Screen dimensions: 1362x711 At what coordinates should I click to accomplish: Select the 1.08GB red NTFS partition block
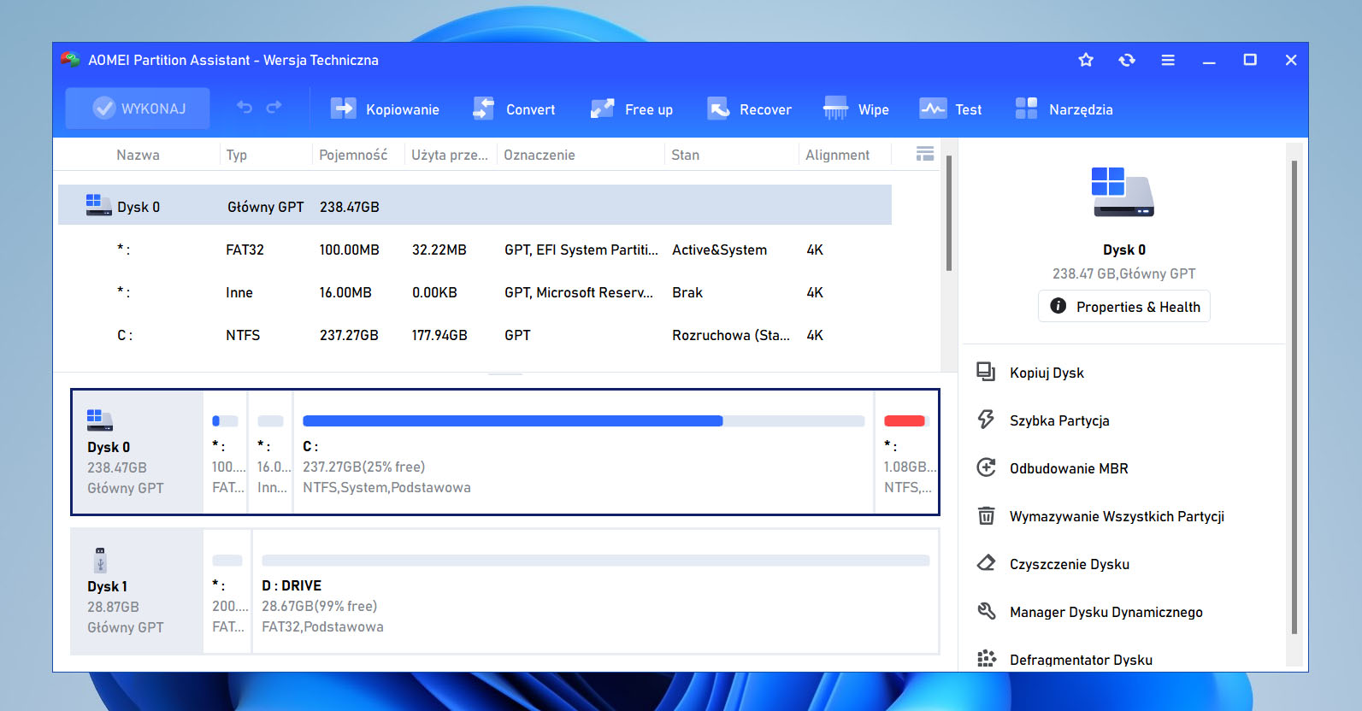[906, 452]
